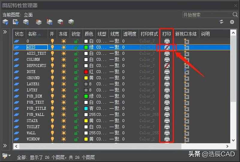Viewport: 240px width, 162px height.
Task: Open the red color swatch for DOTE
Action: pyautogui.click(x=86, y=72)
